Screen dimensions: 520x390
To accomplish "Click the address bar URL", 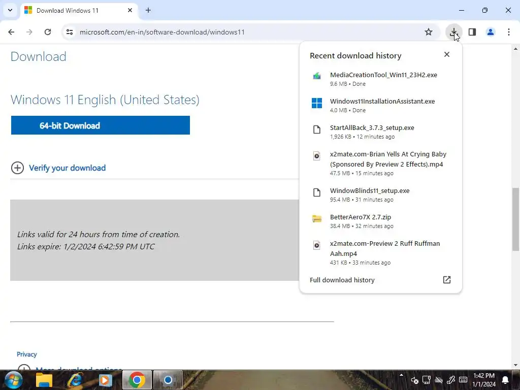I will (x=162, y=32).
